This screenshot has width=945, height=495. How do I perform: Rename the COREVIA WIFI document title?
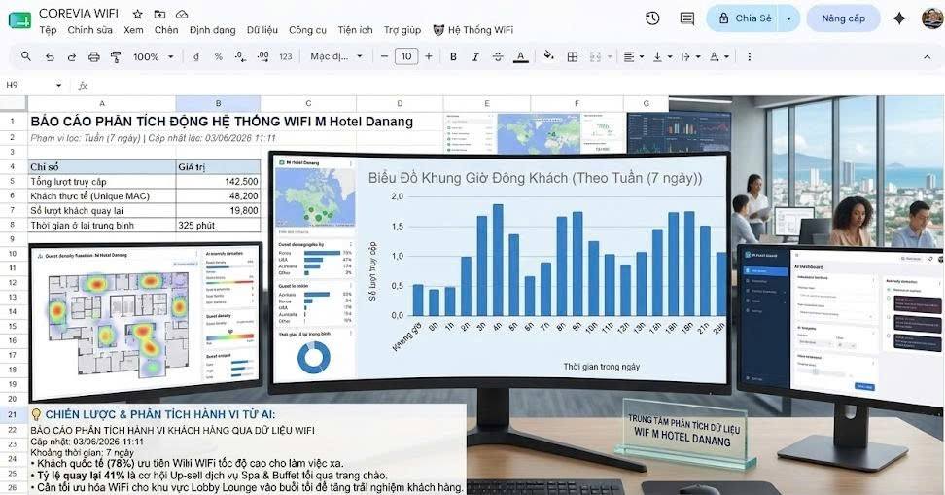79,14
